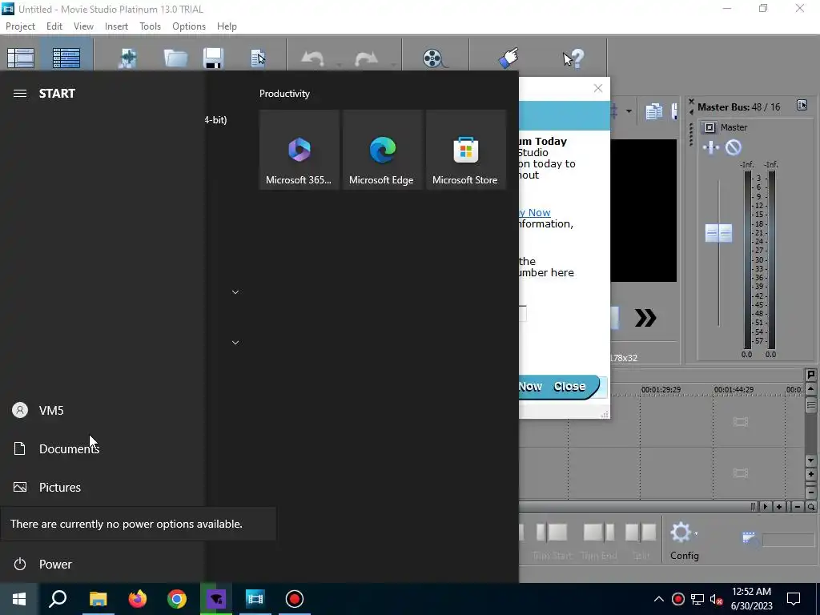The image size is (820, 615).
Task: Click timeline vertical scroll down arrow
Action: (811, 460)
